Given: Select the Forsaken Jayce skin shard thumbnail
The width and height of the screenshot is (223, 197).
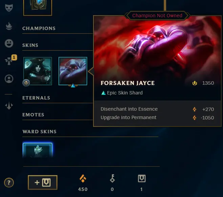Looking at the screenshot, I should (x=73, y=71).
